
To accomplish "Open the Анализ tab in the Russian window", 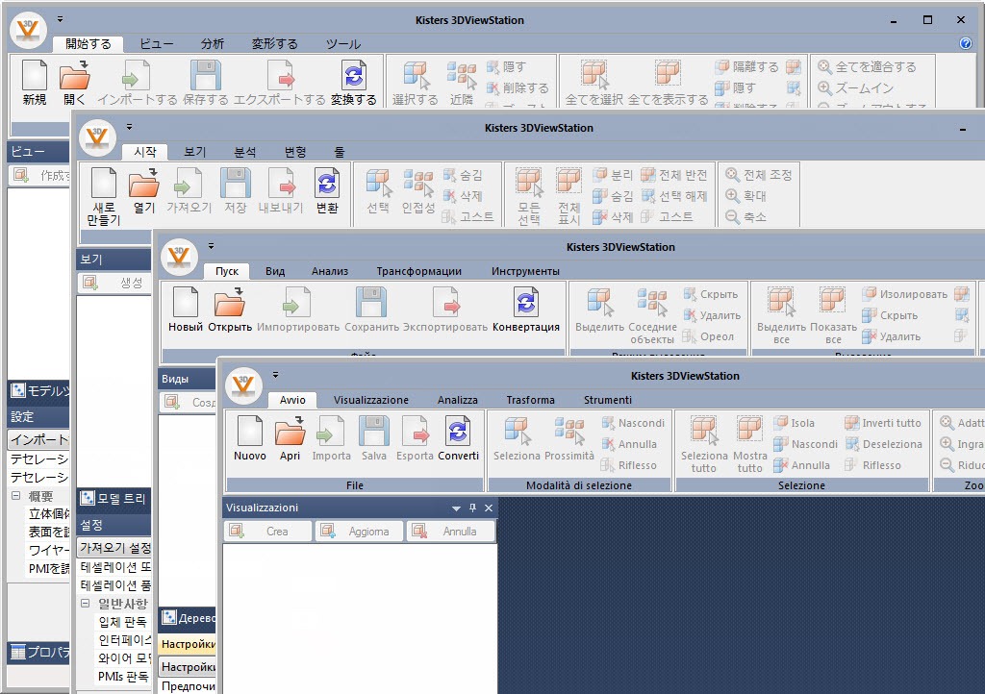I will point(330,271).
